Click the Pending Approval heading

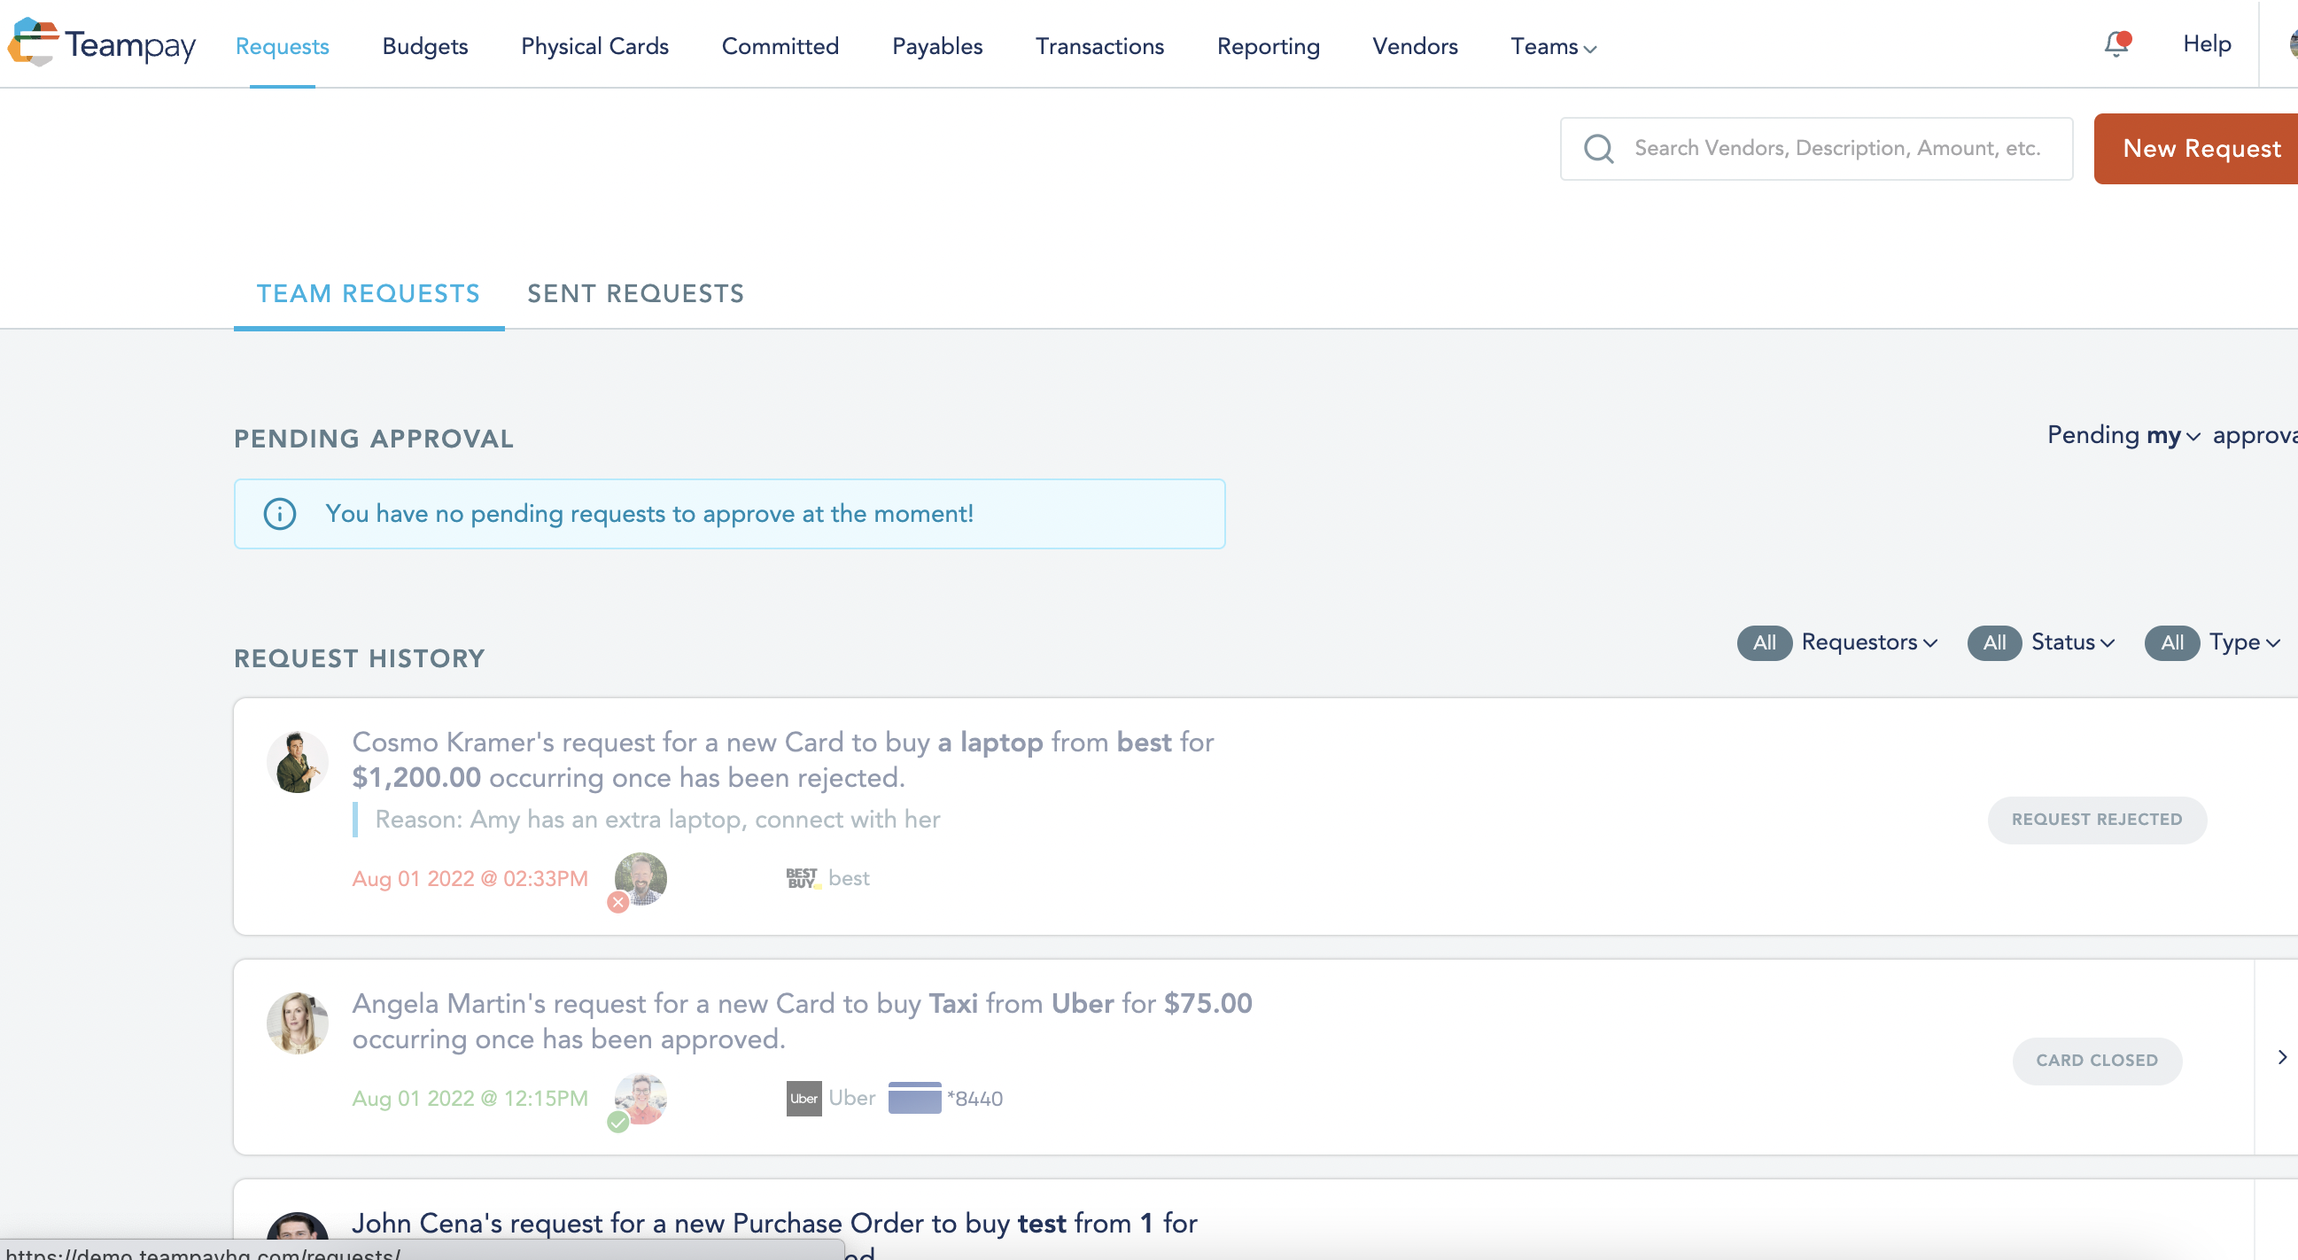point(374,439)
